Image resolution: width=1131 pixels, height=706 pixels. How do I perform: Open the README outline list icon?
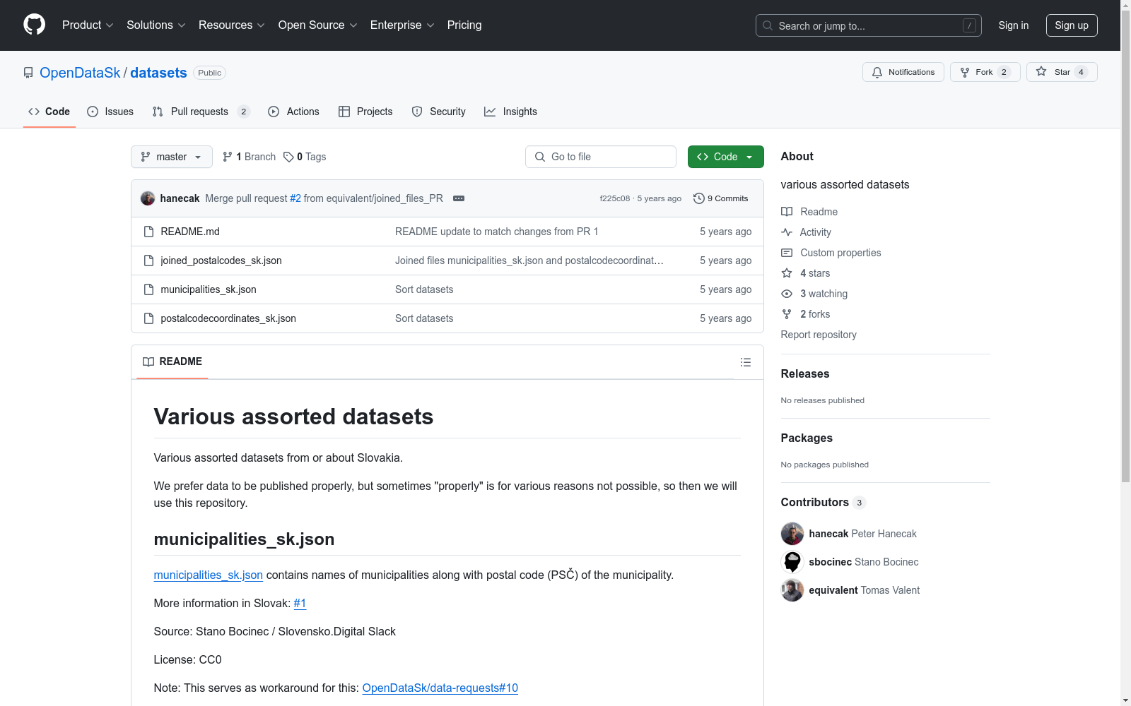tap(745, 362)
